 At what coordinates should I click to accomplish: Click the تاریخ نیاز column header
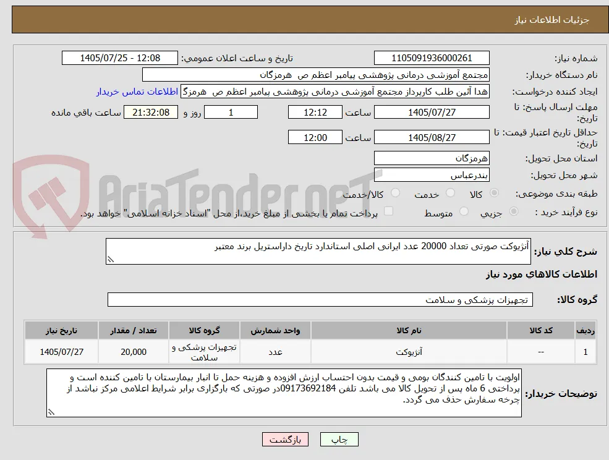(61, 331)
